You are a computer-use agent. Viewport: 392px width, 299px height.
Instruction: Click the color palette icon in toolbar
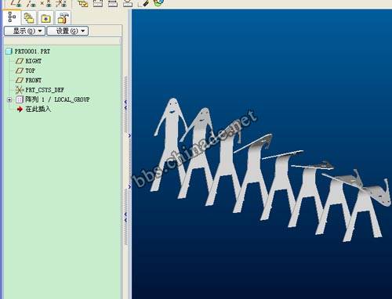coord(158,2)
